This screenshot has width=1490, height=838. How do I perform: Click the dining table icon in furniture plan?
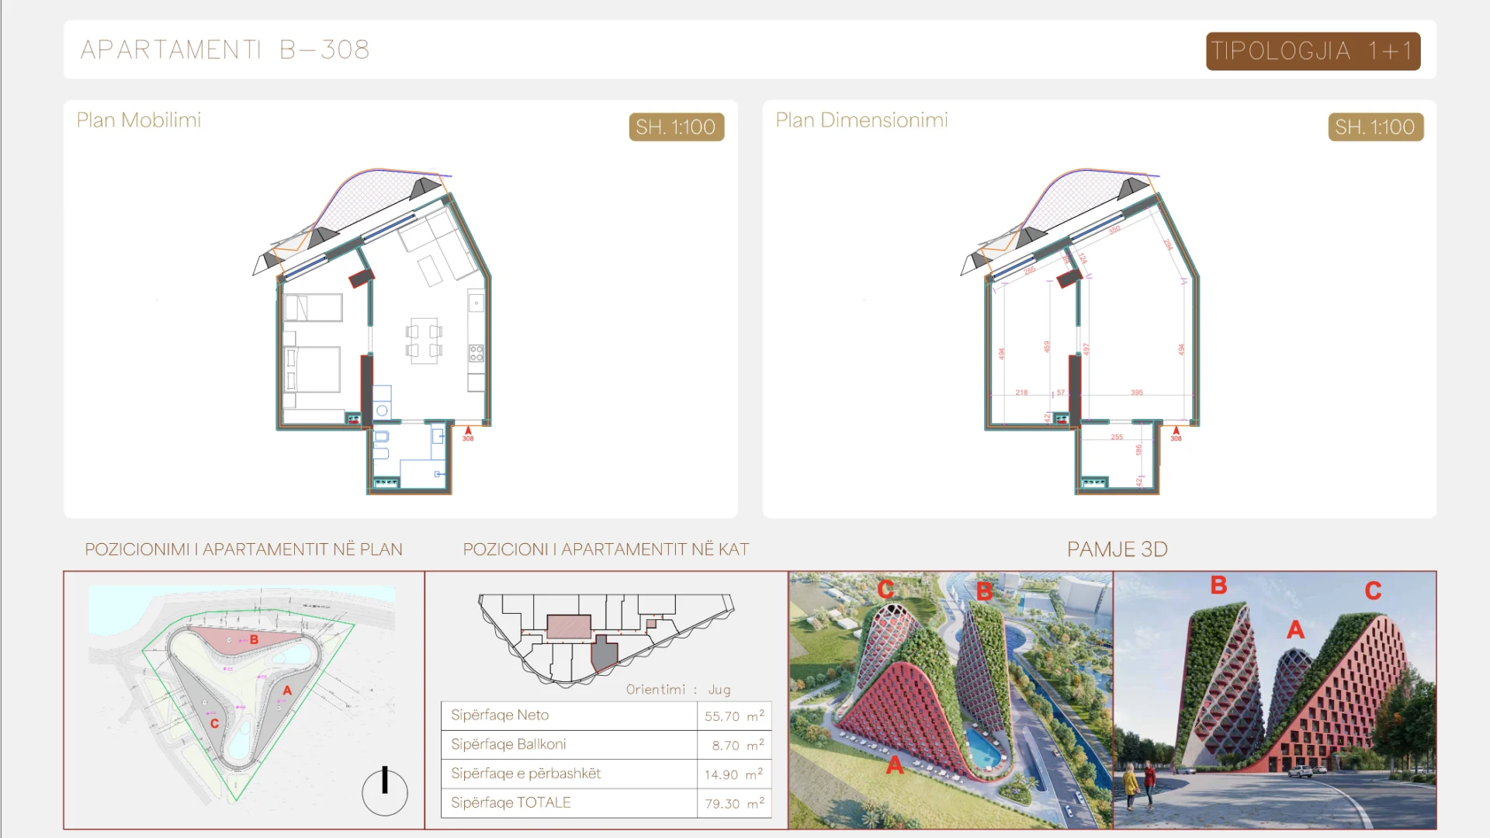424,341
